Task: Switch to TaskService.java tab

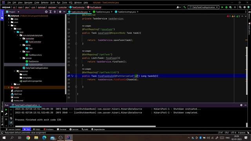Action: [103, 12]
